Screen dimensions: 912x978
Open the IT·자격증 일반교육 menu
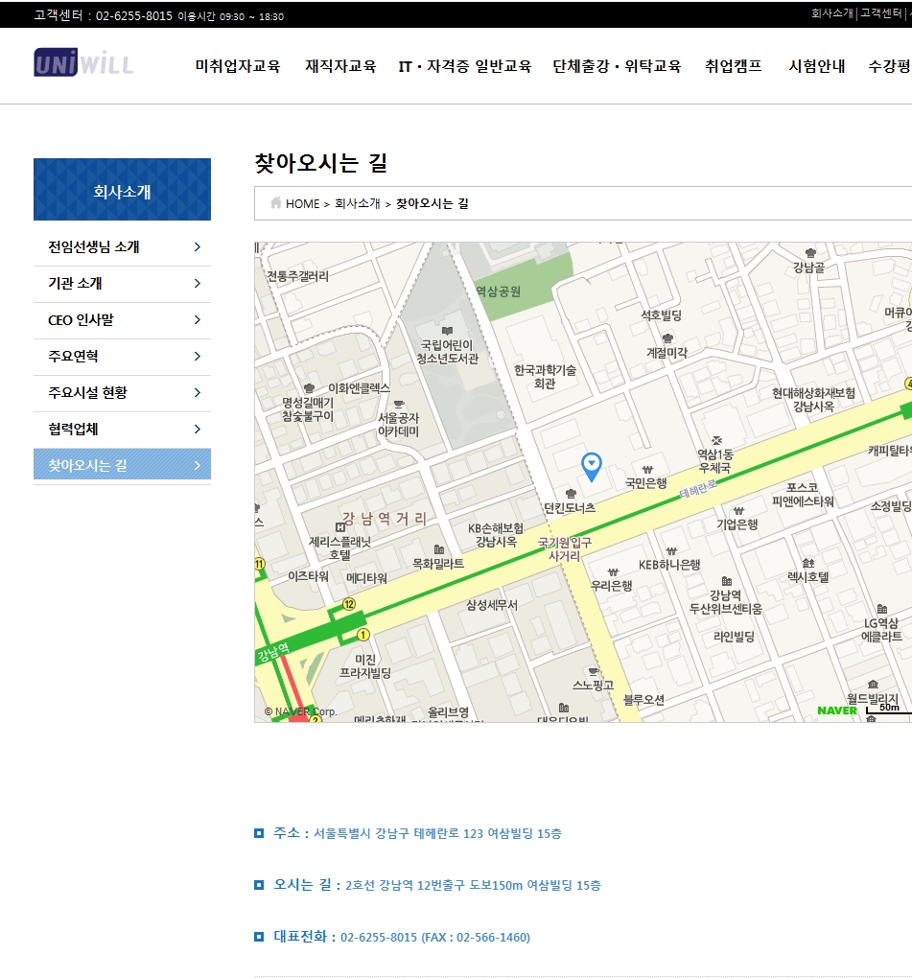[x=465, y=66]
